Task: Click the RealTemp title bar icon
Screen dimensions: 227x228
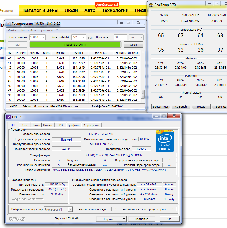Action: 151,5
